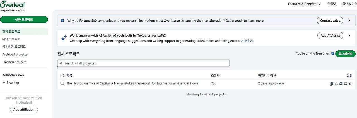Close the AI Assist banner
Image resolution: width=357 pixels, height=118 pixels.
coord(349,35)
